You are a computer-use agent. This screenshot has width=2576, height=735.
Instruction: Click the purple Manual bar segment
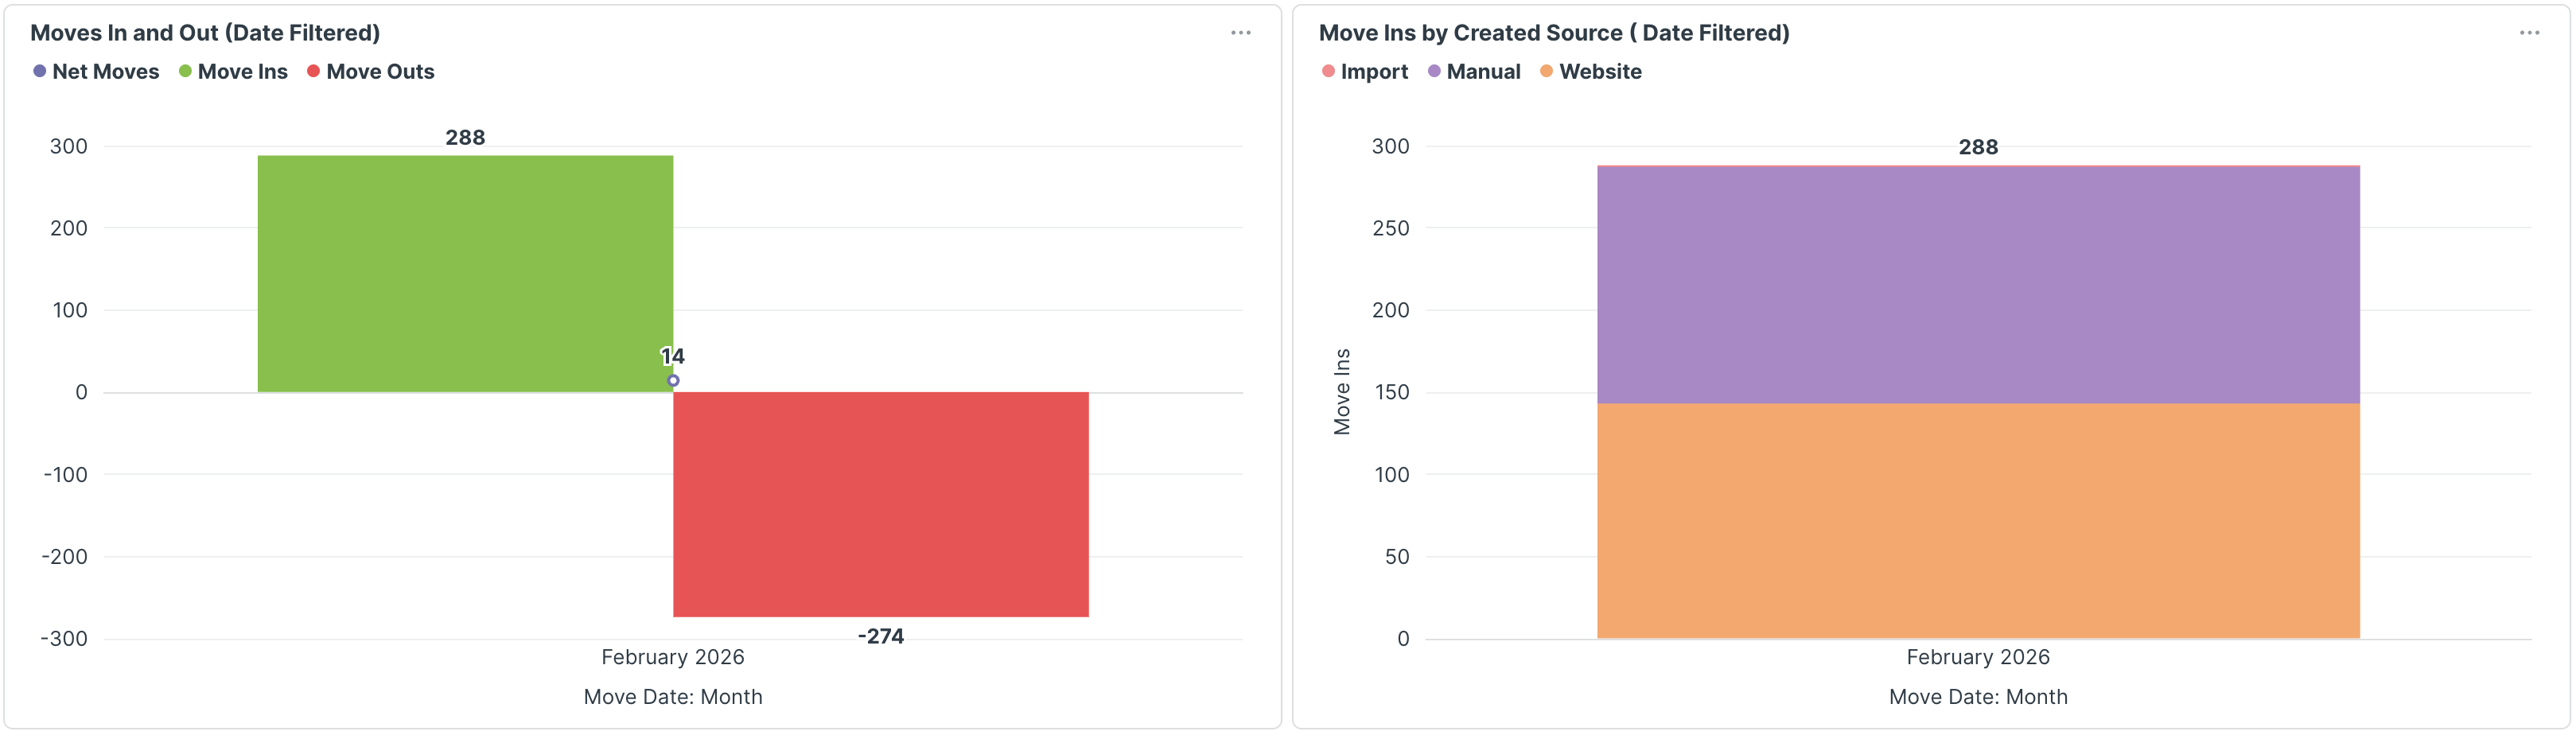1977,285
